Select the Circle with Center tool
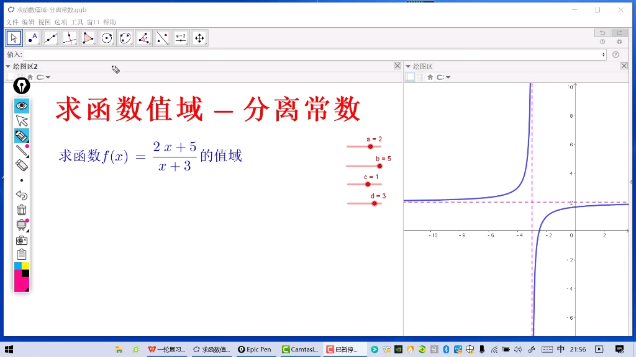Screen dimensions: 636x357 (107, 38)
